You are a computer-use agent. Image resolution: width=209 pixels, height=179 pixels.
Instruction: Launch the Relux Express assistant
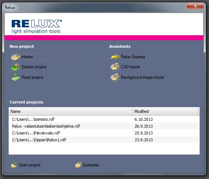tap(128, 57)
